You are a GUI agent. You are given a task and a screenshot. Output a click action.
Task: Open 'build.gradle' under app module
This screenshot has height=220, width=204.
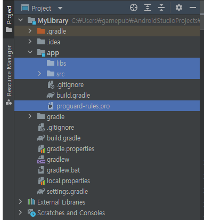[x=73, y=96]
